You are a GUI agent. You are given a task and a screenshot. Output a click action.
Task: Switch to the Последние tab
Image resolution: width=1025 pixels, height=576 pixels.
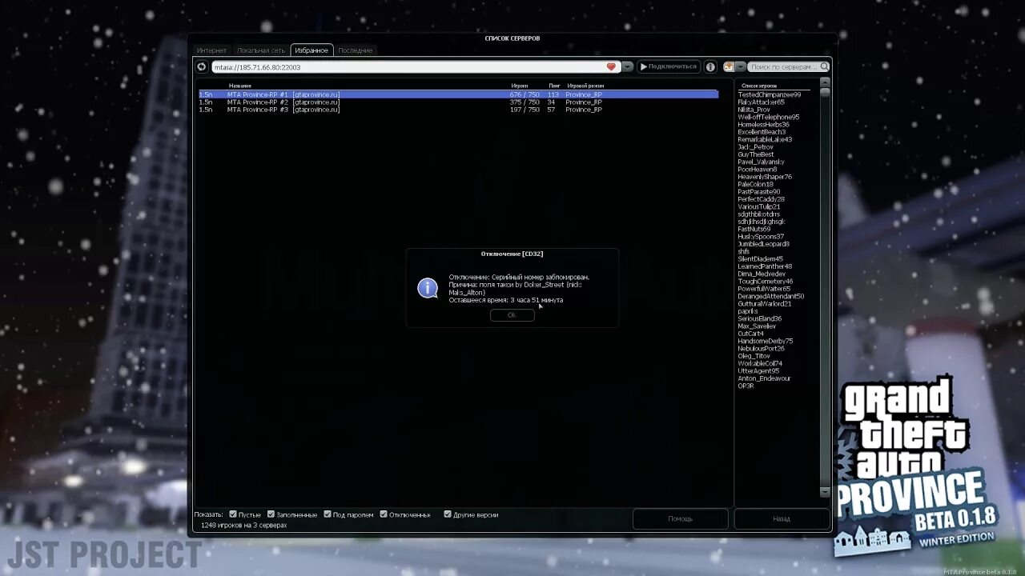355,50
